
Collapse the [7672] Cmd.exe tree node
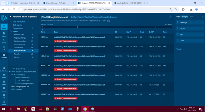(12, 74)
